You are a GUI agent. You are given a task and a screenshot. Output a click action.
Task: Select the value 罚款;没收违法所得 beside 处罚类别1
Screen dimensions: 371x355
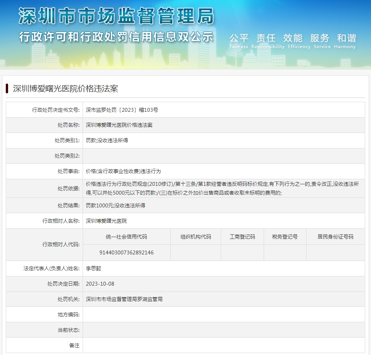tap(107, 140)
